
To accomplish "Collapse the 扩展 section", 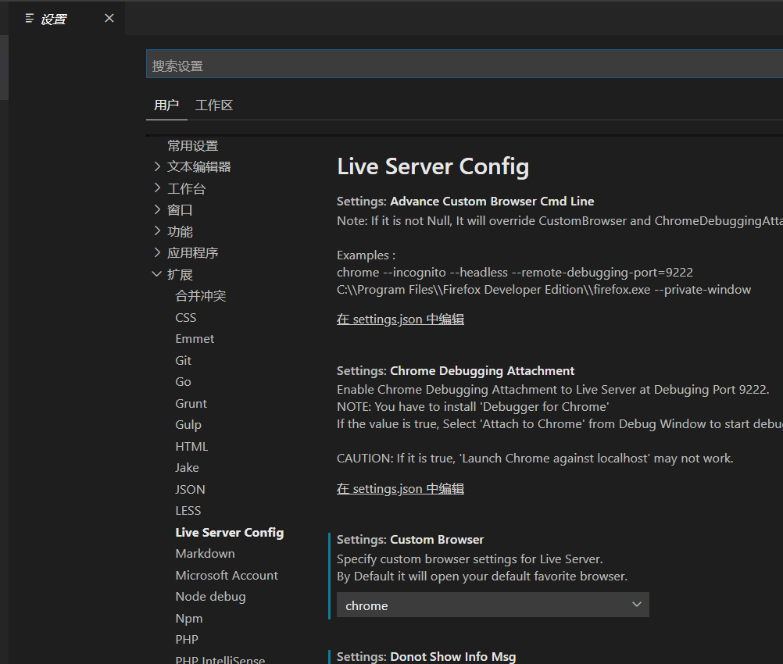I will (181, 274).
